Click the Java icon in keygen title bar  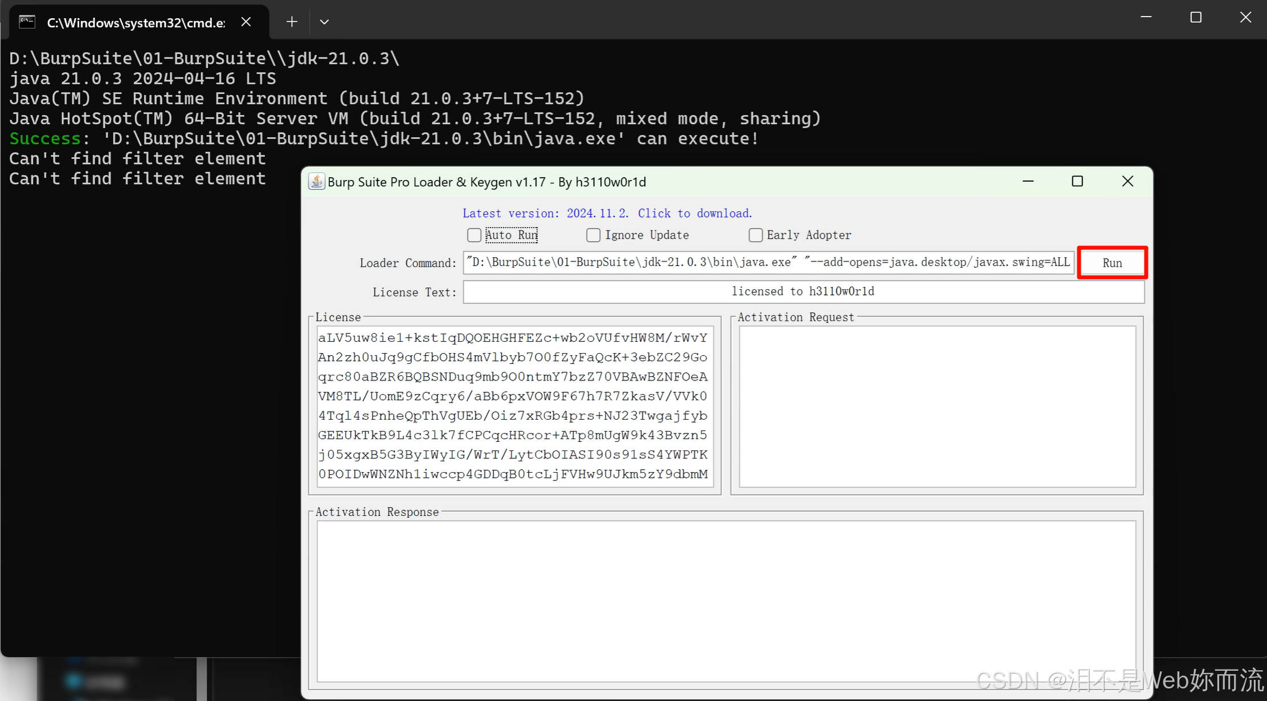pos(316,182)
